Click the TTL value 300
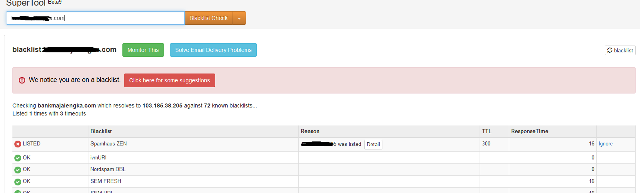The image size is (640, 193). tap(486, 143)
